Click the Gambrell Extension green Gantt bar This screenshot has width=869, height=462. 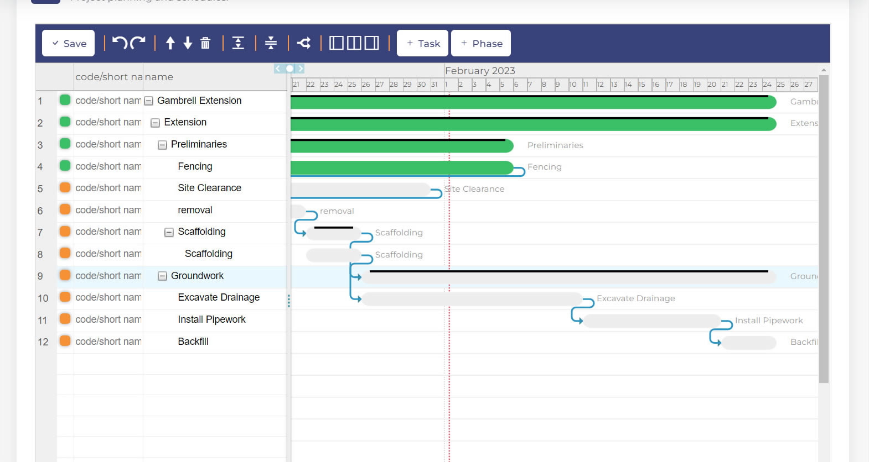[534, 102]
